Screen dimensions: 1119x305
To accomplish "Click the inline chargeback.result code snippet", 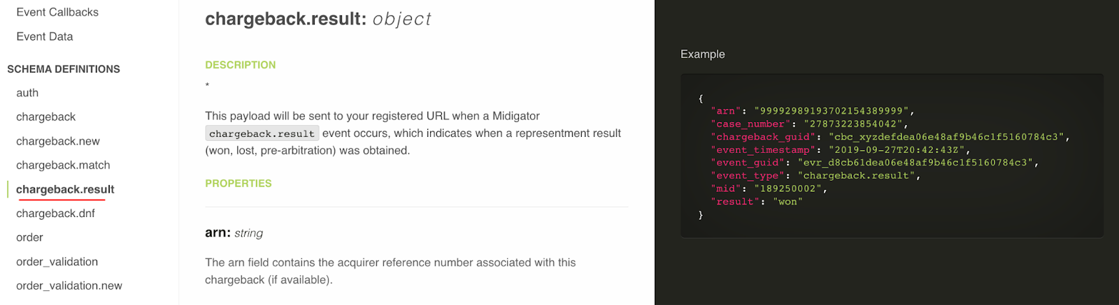I will 262,133.
